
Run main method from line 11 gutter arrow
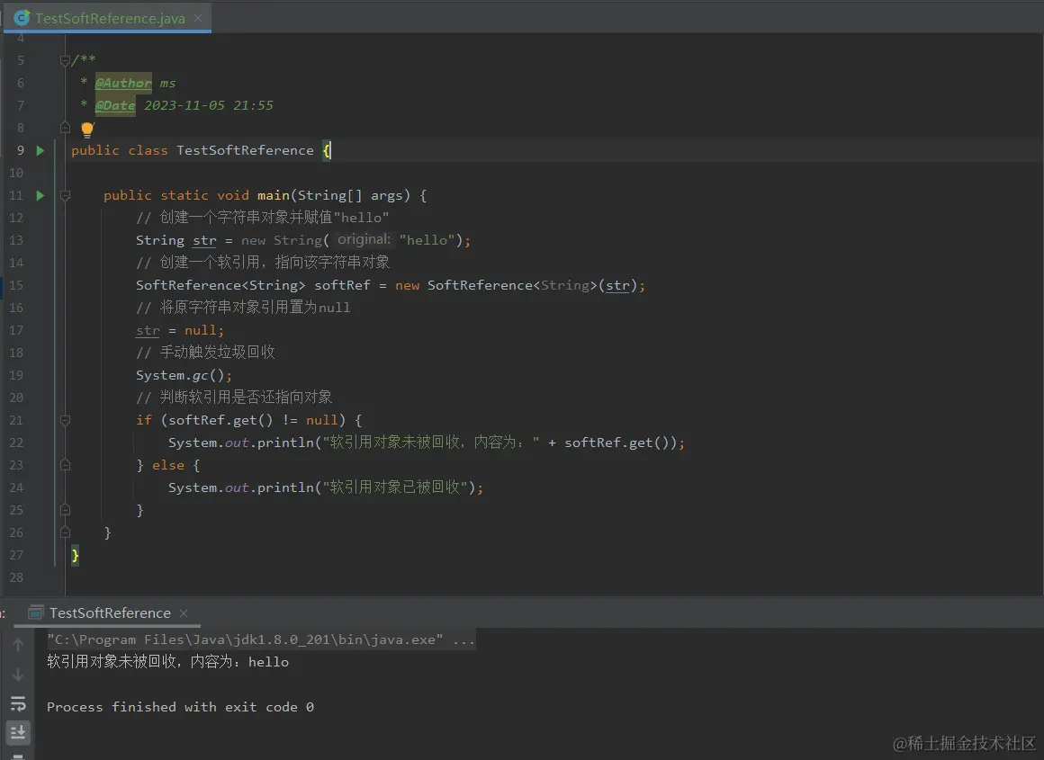click(x=40, y=196)
